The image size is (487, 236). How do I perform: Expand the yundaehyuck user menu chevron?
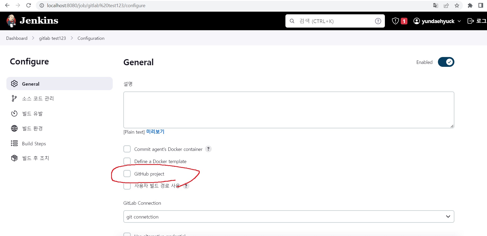[x=459, y=21]
